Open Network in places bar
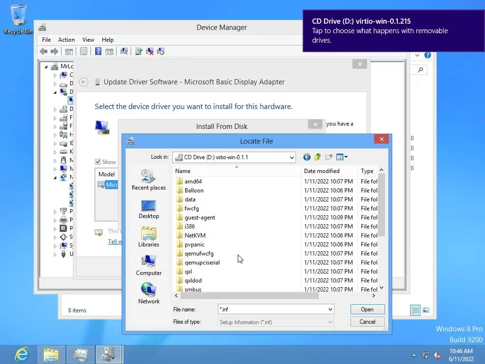 pyautogui.click(x=148, y=293)
